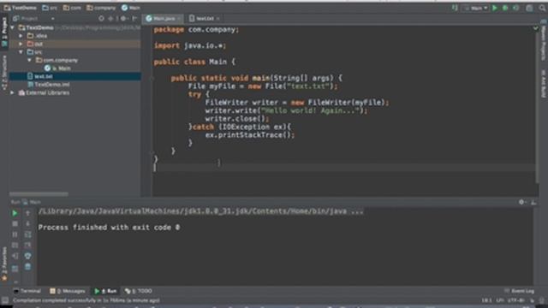Click the java command path in console
Screen dimensions: 548x308
click(x=201, y=211)
